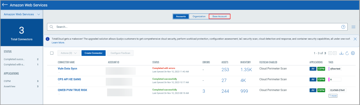
Task: Click the purple qflow-test tag
Action: tap(335, 69)
